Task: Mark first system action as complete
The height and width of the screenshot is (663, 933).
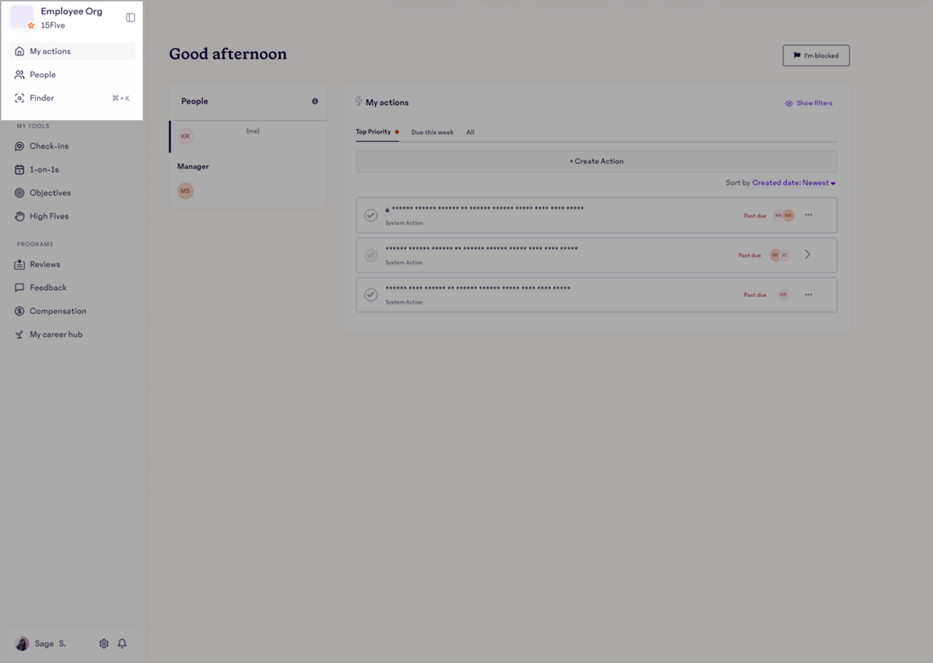Action: [x=371, y=215]
